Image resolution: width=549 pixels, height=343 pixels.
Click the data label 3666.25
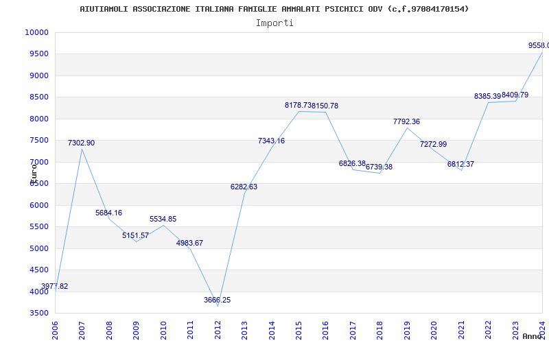pos(217,300)
